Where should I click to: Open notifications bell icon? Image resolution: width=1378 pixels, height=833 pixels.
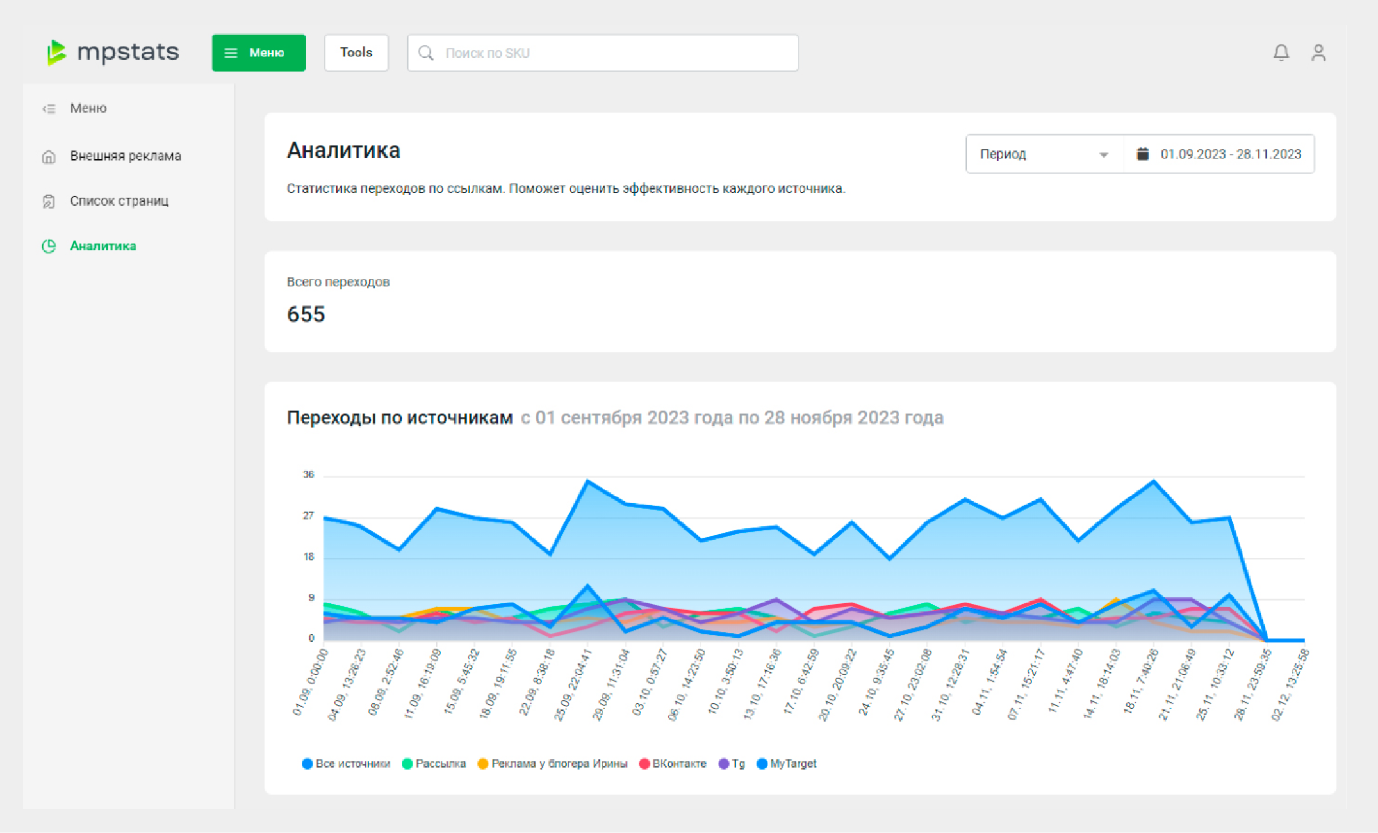coord(1281,53)
